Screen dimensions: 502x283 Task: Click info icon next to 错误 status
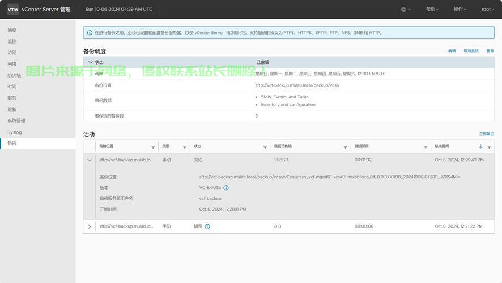click(207, 226)
